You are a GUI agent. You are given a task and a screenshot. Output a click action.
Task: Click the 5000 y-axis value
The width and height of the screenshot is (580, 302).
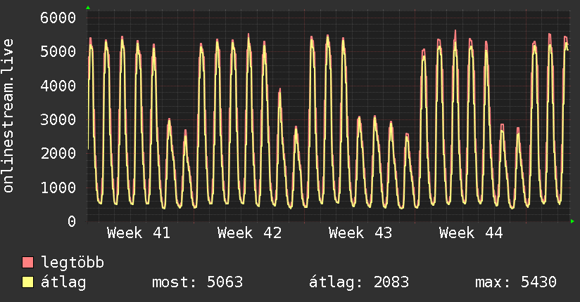pos(58,52)
